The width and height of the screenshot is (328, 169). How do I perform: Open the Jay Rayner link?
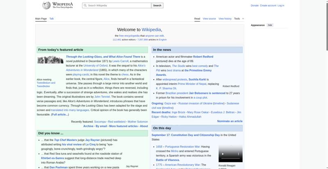(x=93, y=140)
